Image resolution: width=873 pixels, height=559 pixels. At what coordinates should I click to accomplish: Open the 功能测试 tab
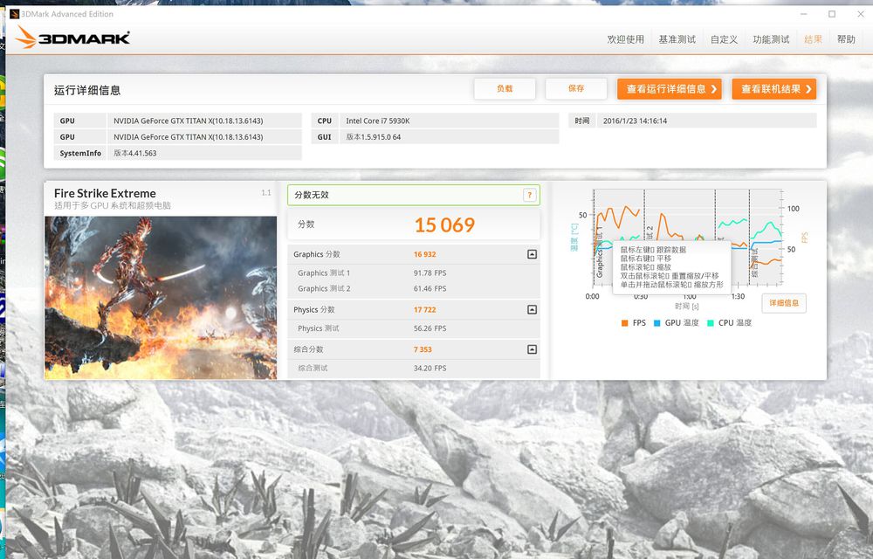[771, 39]
